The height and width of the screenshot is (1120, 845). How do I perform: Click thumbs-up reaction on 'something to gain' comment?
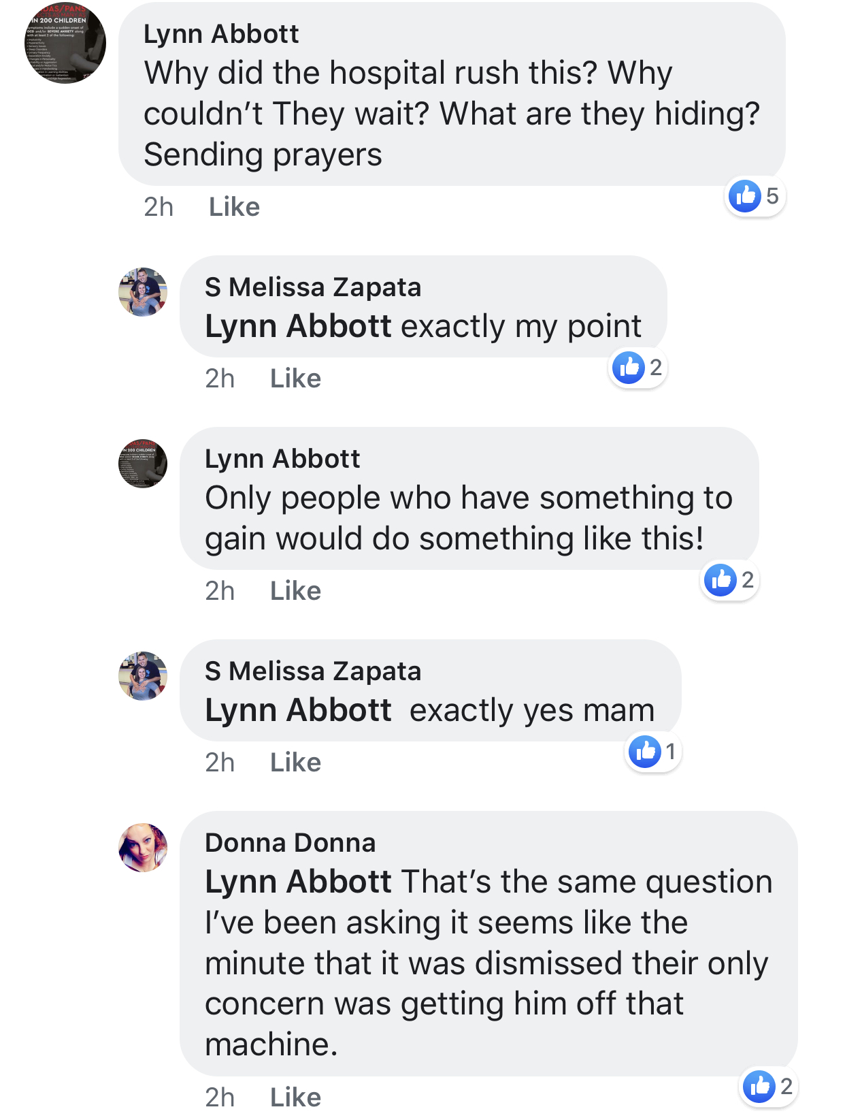click(x=720, y=580)
